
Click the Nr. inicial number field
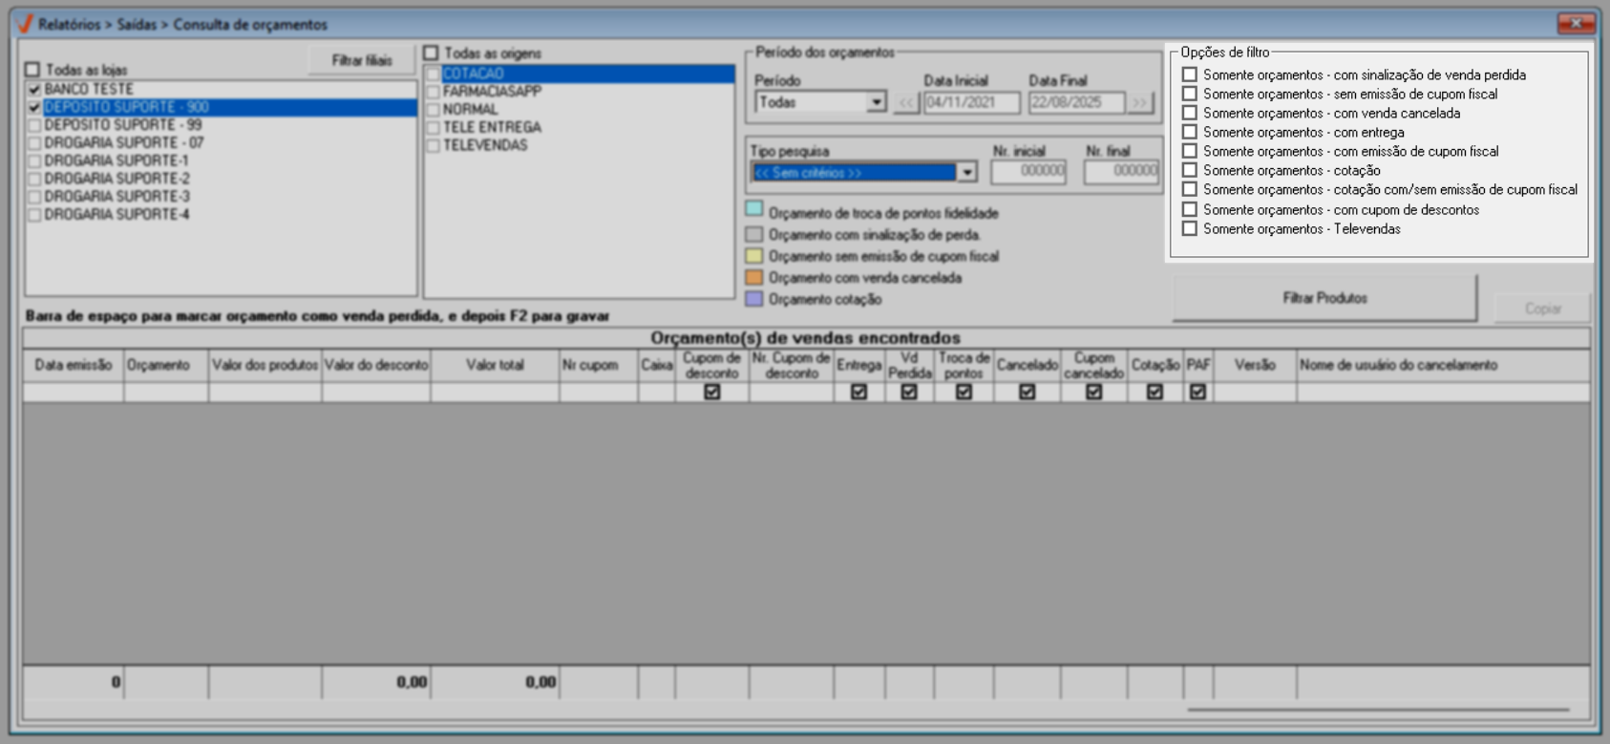tap(1028, 171)
